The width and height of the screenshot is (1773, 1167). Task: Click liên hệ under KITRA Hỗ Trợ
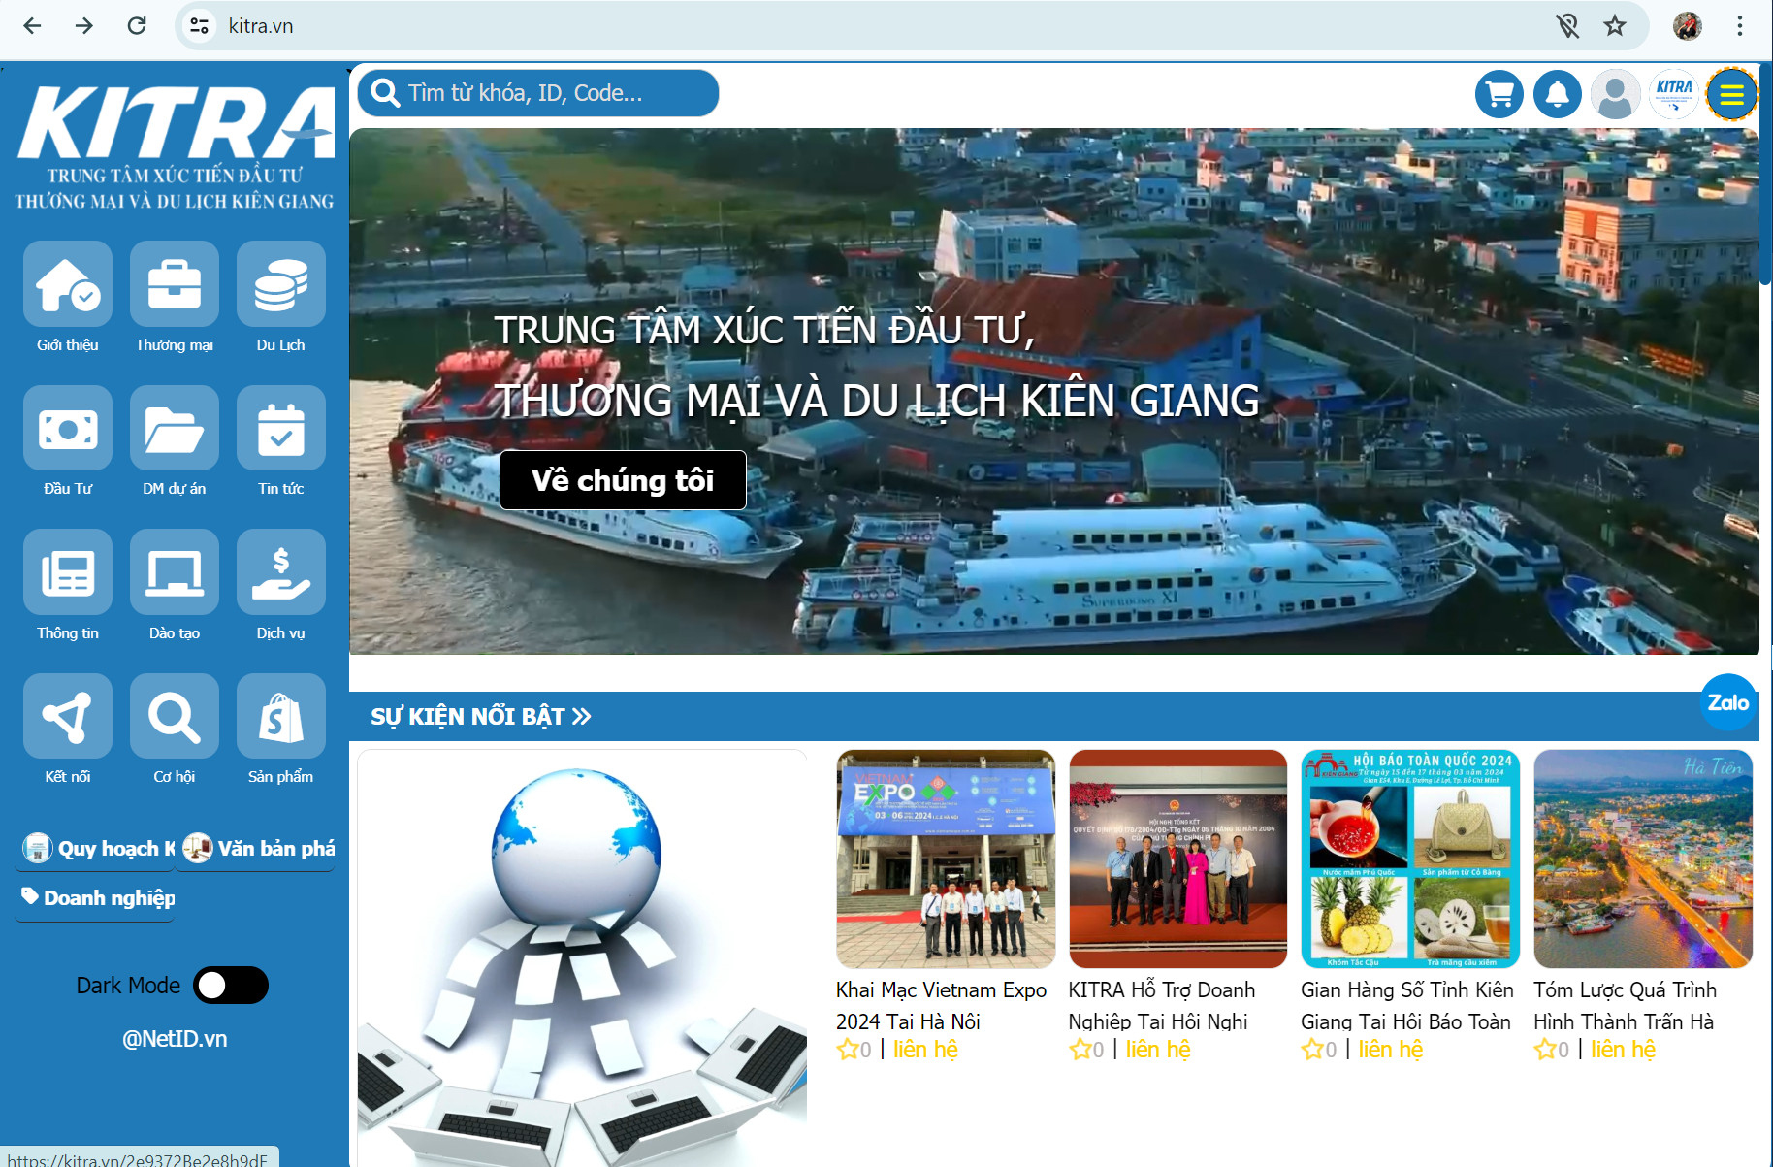pyautogui.click(x=1158, y=1049)
